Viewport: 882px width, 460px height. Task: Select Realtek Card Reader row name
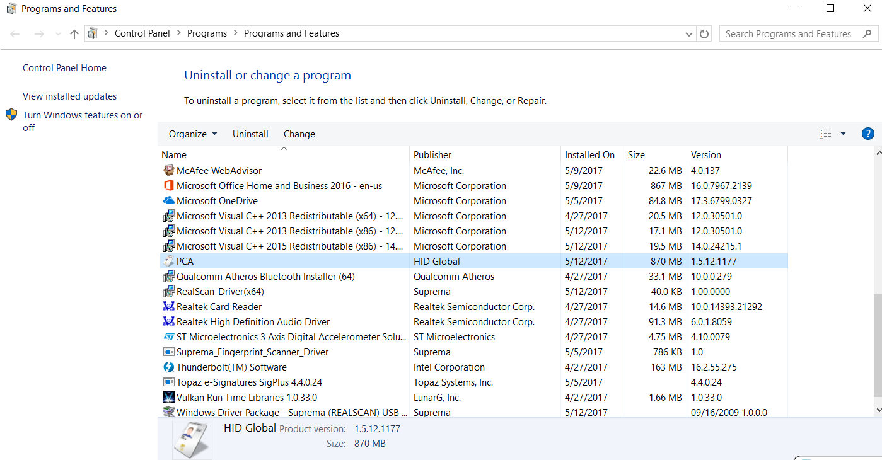(x=219, y=307)
